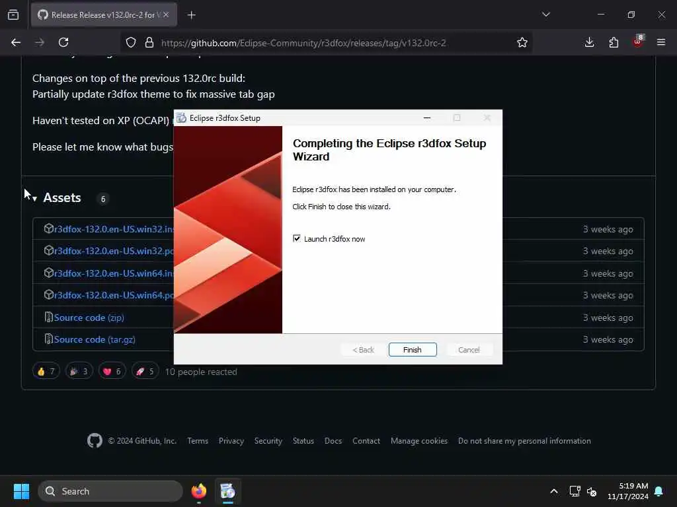Bookmark this page with the star icon
The width and height of the screenshot is (677, 507).
[522, 42]
